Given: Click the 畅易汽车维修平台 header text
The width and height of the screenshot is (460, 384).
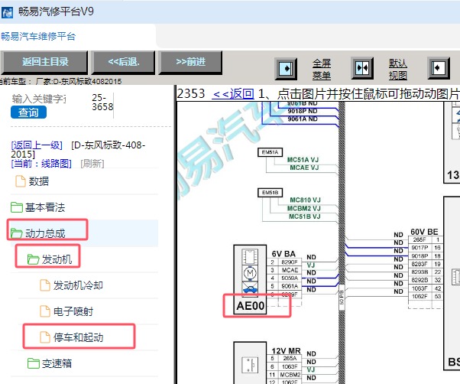Looking at the screenshot, I should click(38, 37).
